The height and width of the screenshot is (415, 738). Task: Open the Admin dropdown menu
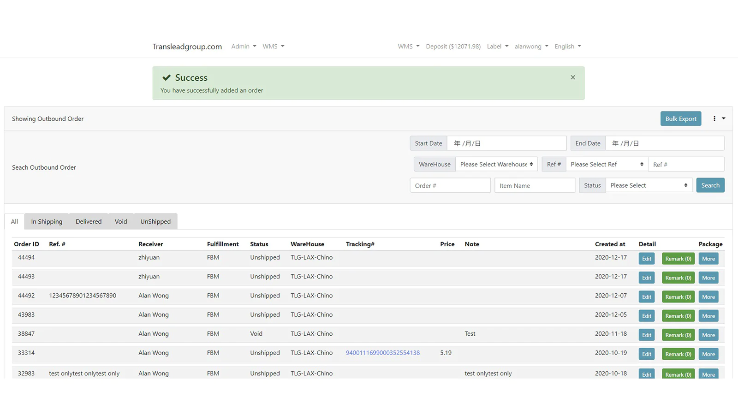(244, 46)
